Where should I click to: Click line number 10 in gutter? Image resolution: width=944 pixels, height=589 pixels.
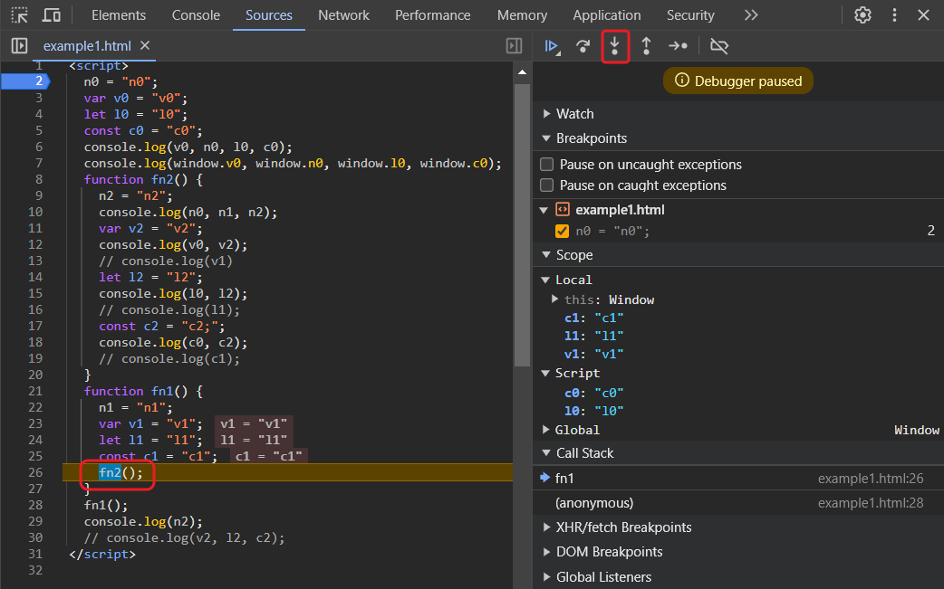34,213
